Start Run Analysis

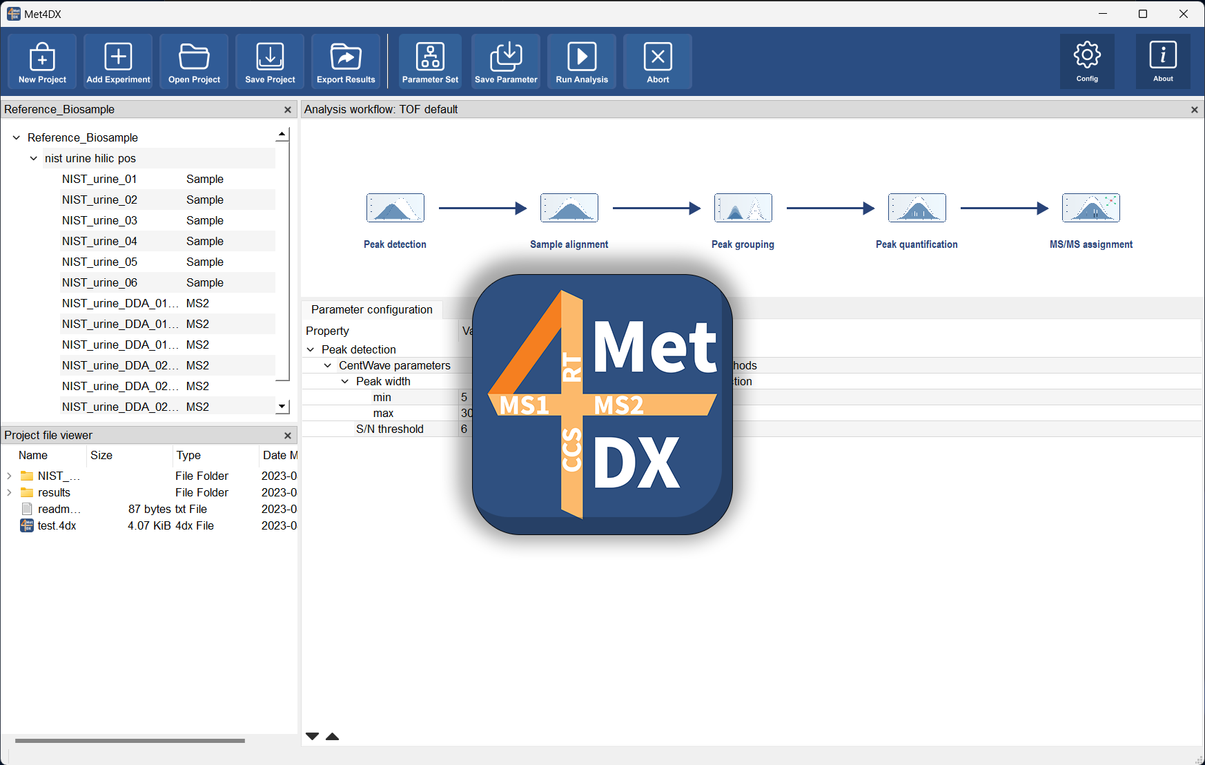(582, 61)
